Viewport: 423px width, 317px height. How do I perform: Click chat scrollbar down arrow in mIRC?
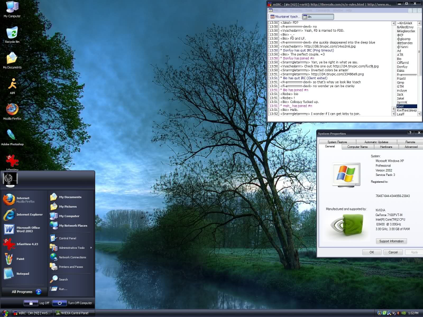click(x=393, y=114)
